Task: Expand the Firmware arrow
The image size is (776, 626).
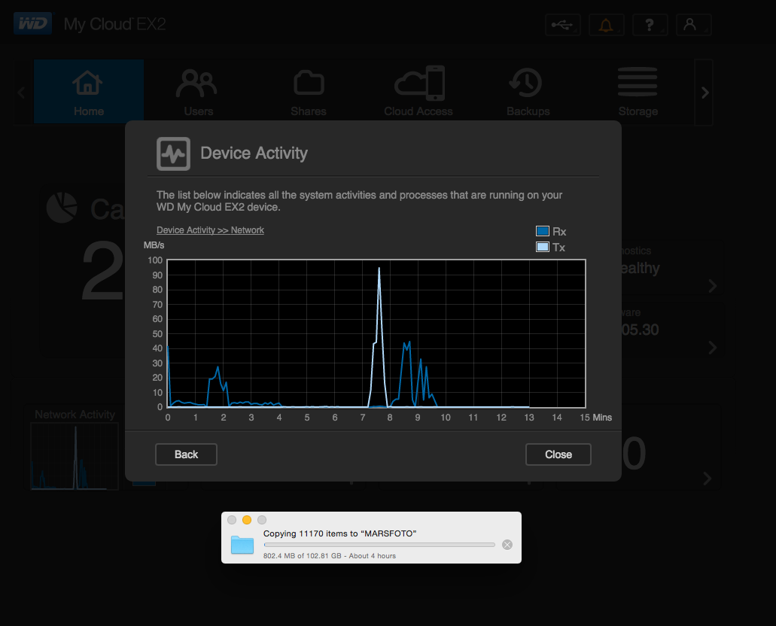Action: 713,348
